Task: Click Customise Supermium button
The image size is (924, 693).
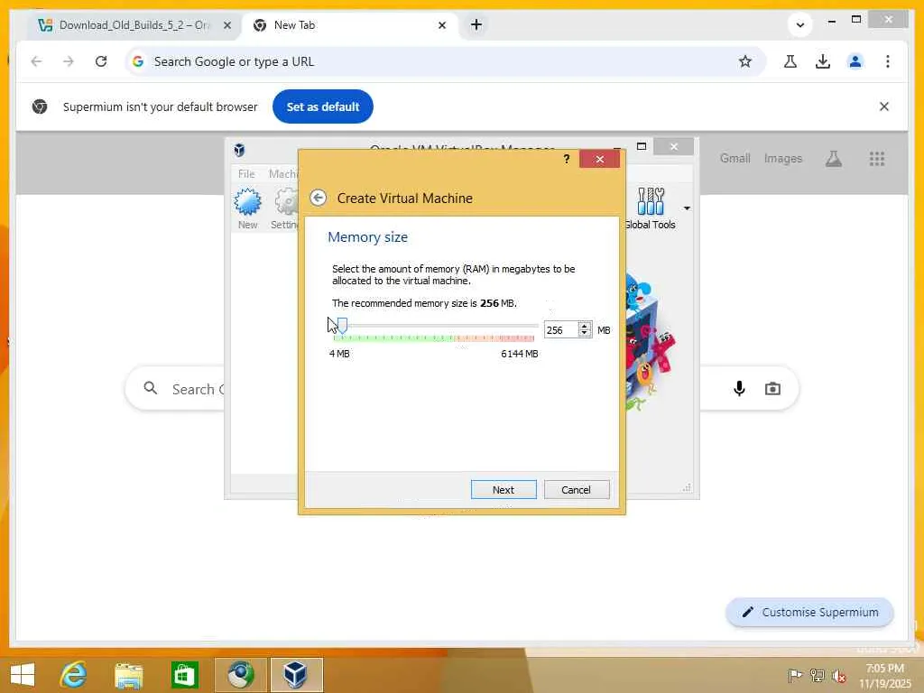Action: [x=809, y=613]
